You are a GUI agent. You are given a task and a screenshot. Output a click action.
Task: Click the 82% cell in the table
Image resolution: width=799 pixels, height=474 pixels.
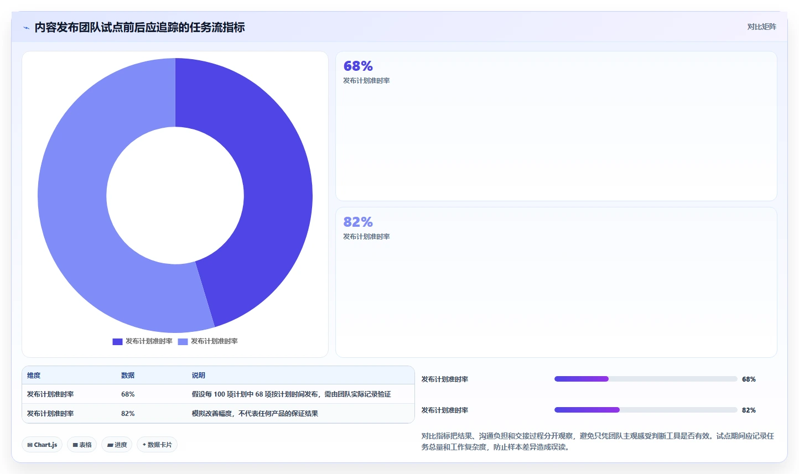pos(128,414)
